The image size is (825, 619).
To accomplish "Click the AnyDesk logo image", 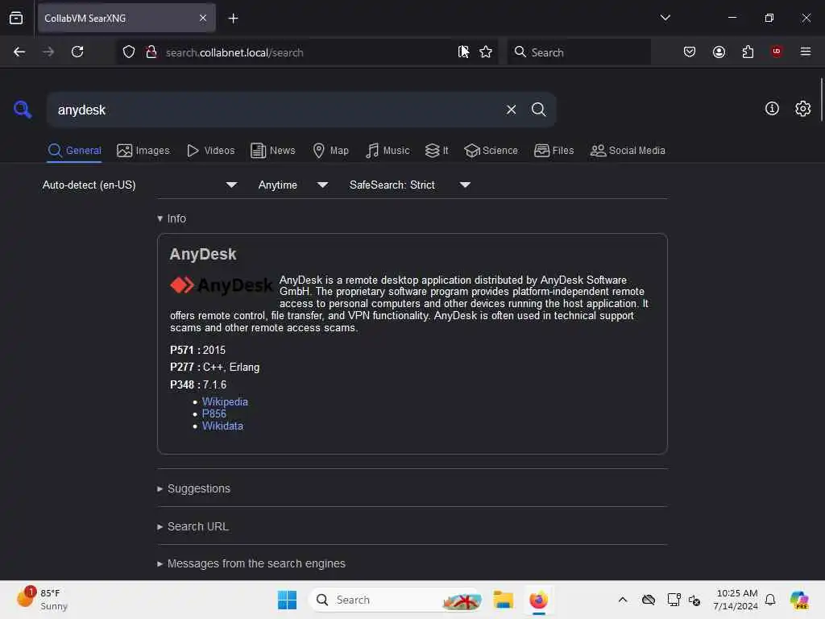I will [x=221, y=285].
